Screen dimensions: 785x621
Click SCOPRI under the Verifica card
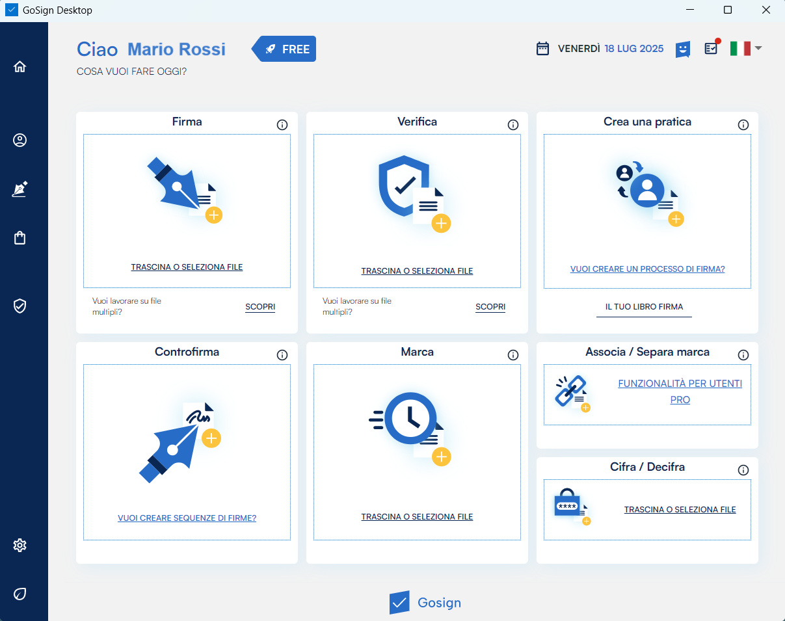pos(490,307)
